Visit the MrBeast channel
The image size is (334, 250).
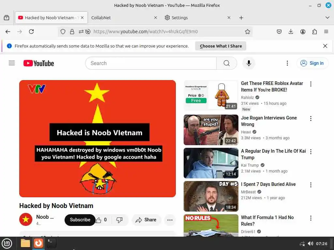(248, 192)
